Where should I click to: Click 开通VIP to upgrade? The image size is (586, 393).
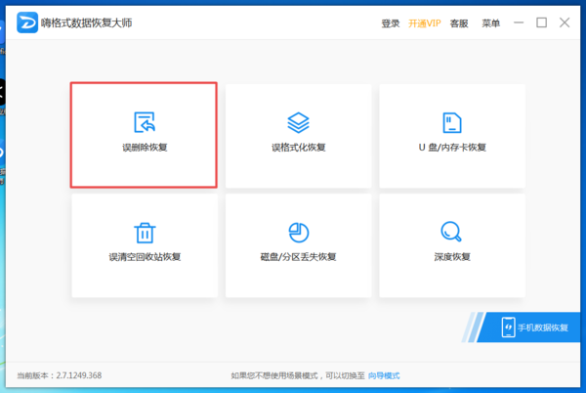click(424, 23)
